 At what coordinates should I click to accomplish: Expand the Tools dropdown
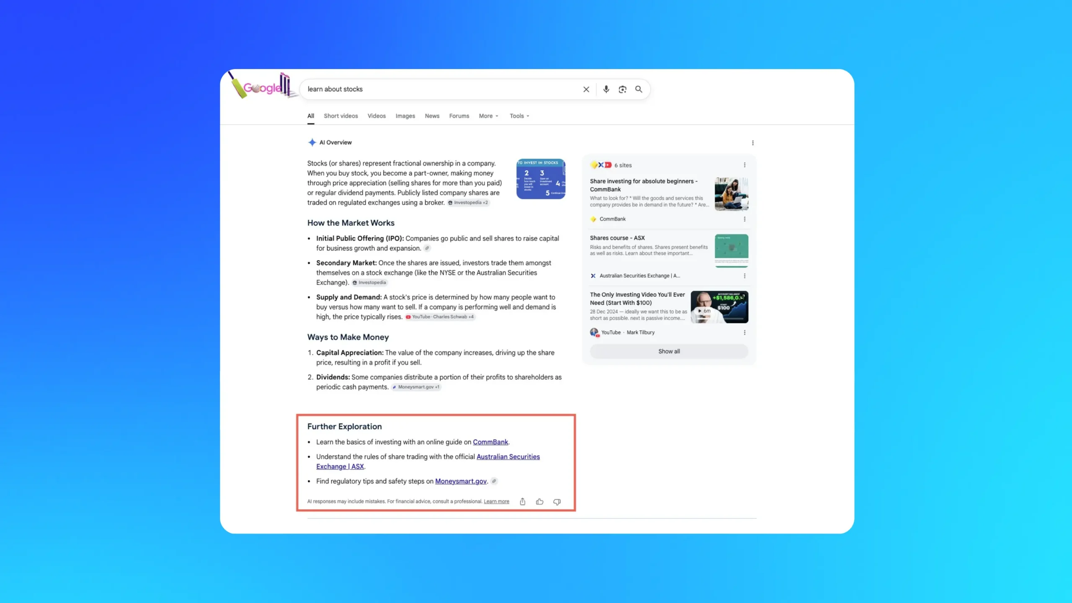click(519, 116)
